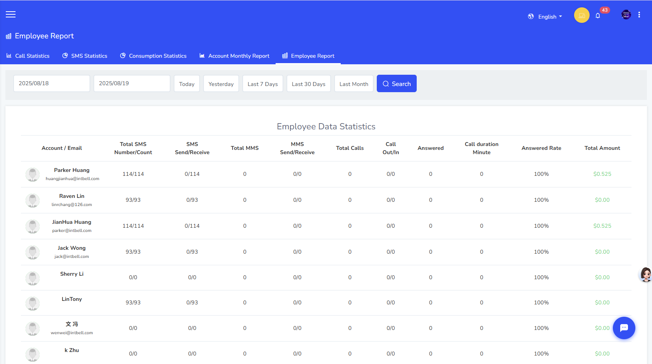Select Account Monthly Report tab
The image size is (652, 364).
(234, 56)
